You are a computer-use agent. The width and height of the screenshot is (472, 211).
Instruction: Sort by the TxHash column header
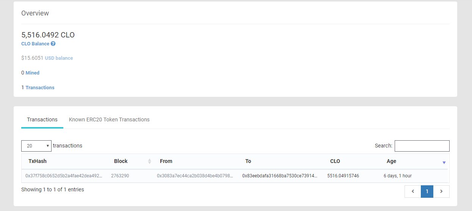(38, 161)
